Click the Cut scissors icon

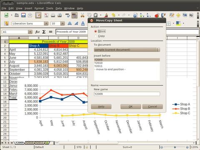point(82,15)
